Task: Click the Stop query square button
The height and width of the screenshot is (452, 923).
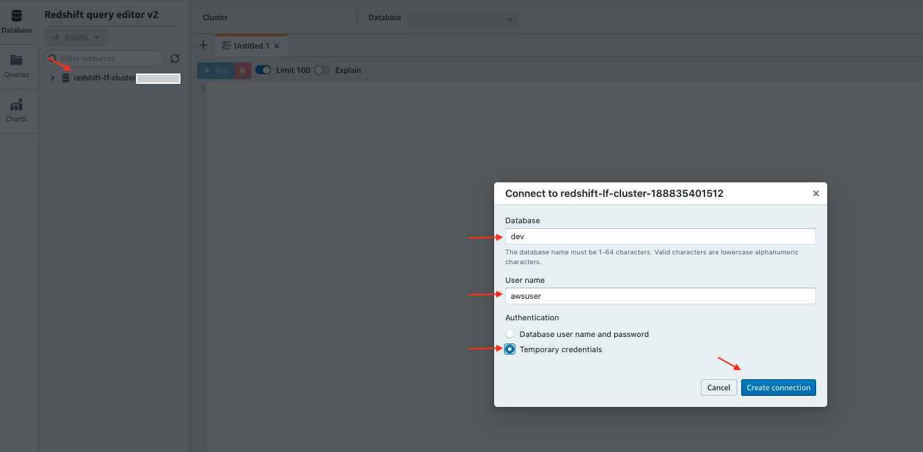Action: click(x=242, y=70)
